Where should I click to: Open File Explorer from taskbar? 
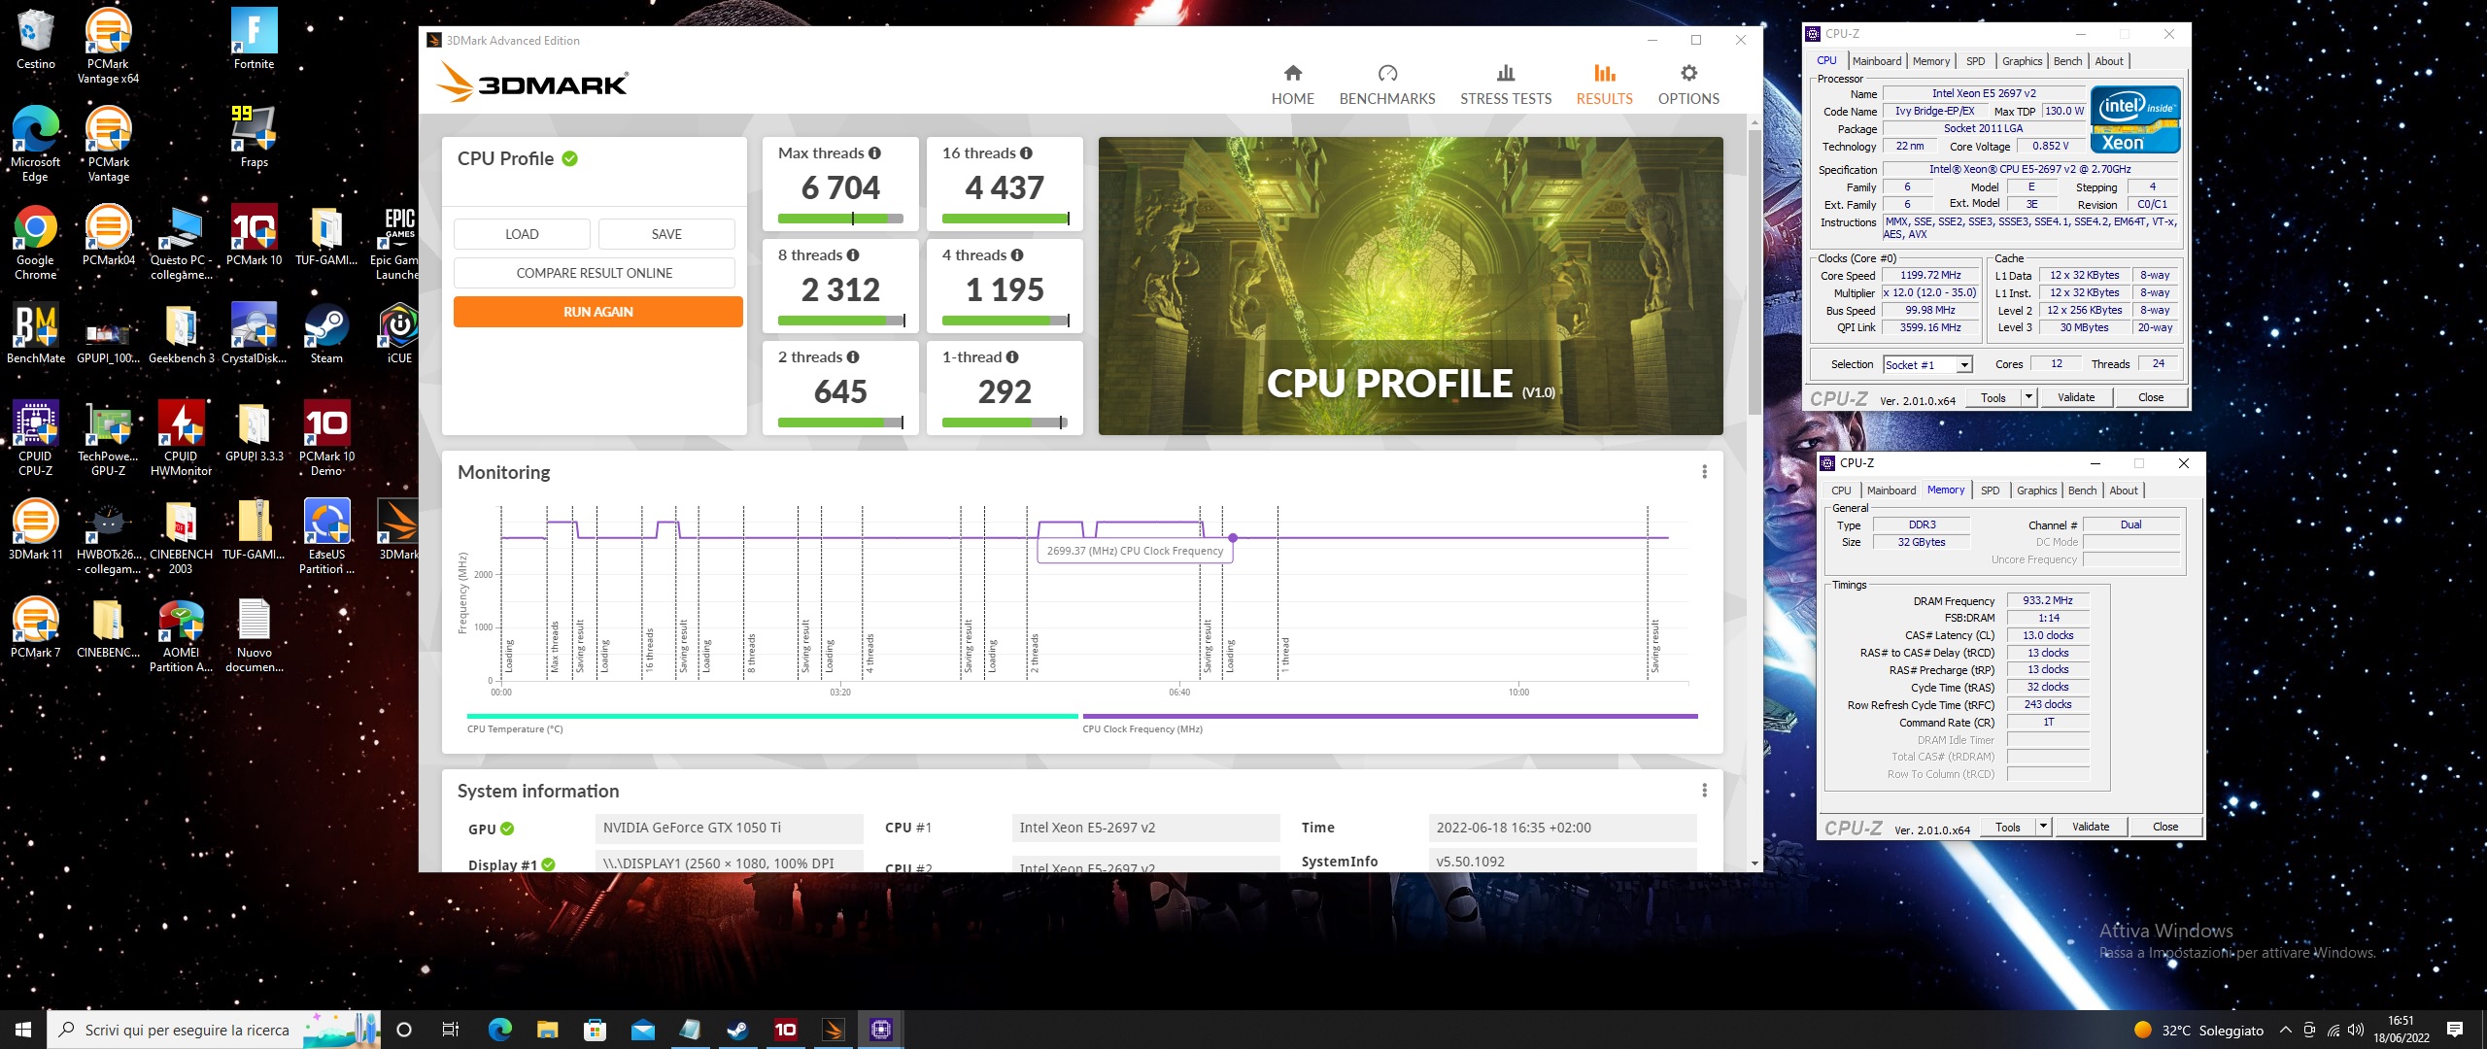click(547, 1030)
